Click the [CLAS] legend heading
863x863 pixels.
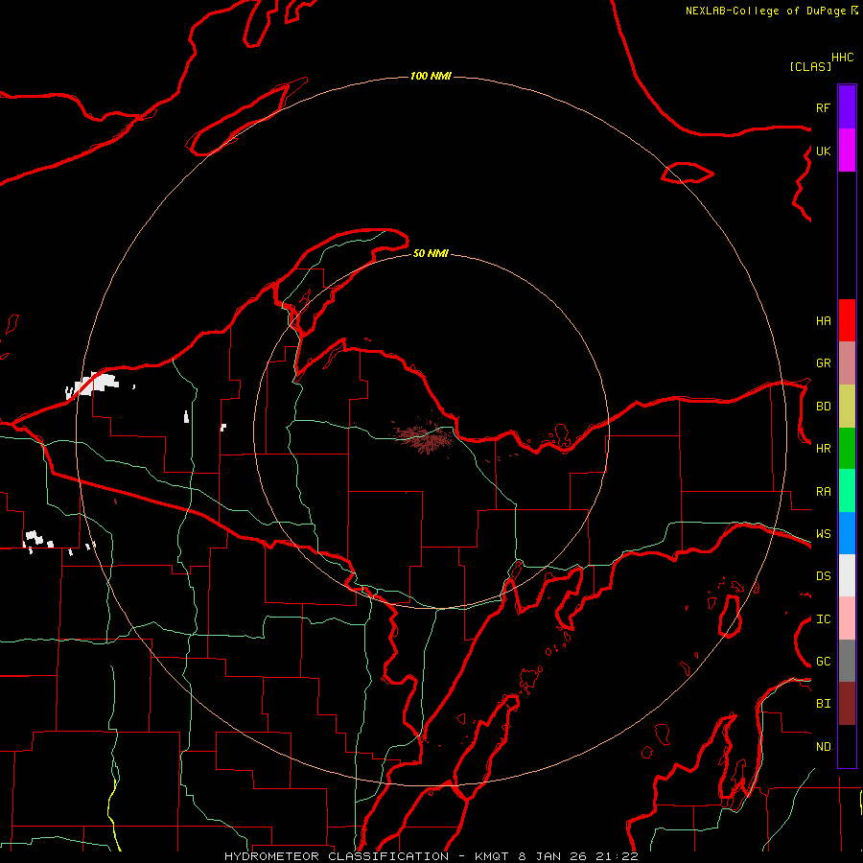click(810, 66)
